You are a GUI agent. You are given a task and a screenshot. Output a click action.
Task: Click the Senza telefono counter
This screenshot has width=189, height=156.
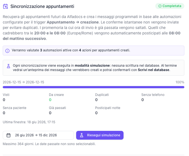[x=153, y=97]
